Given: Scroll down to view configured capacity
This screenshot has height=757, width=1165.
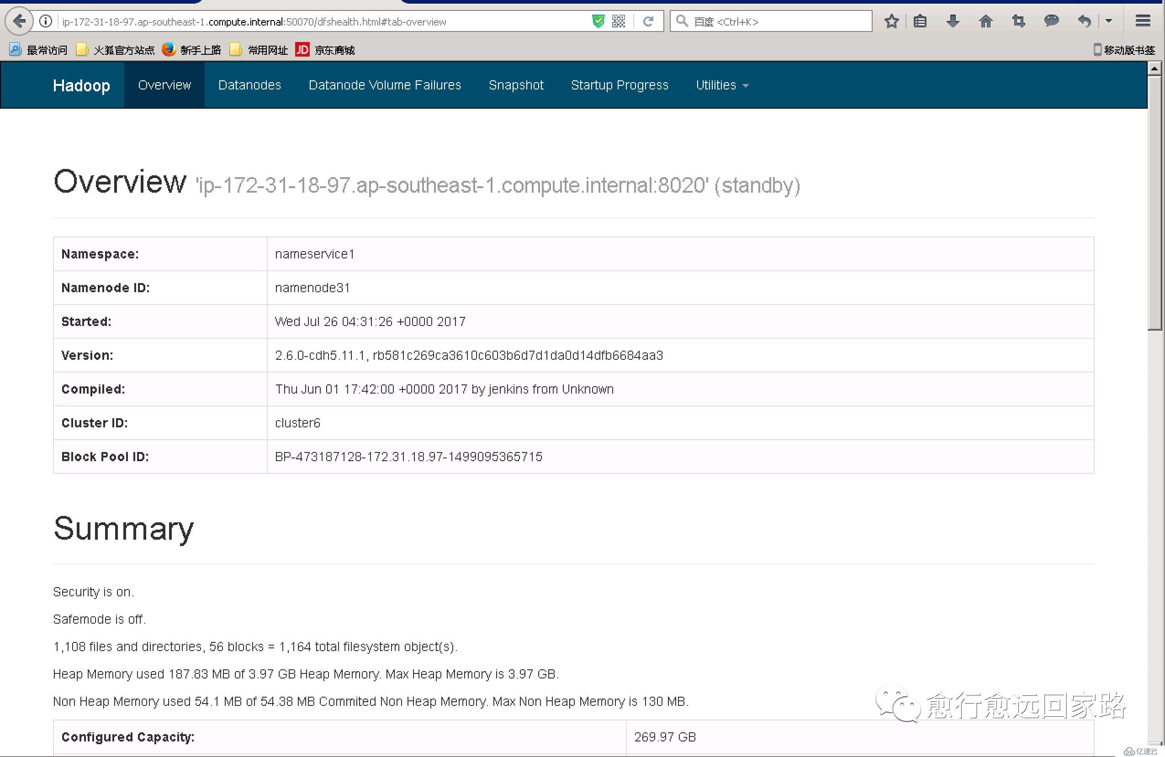Looking at the screenshot, I should 129,736.
